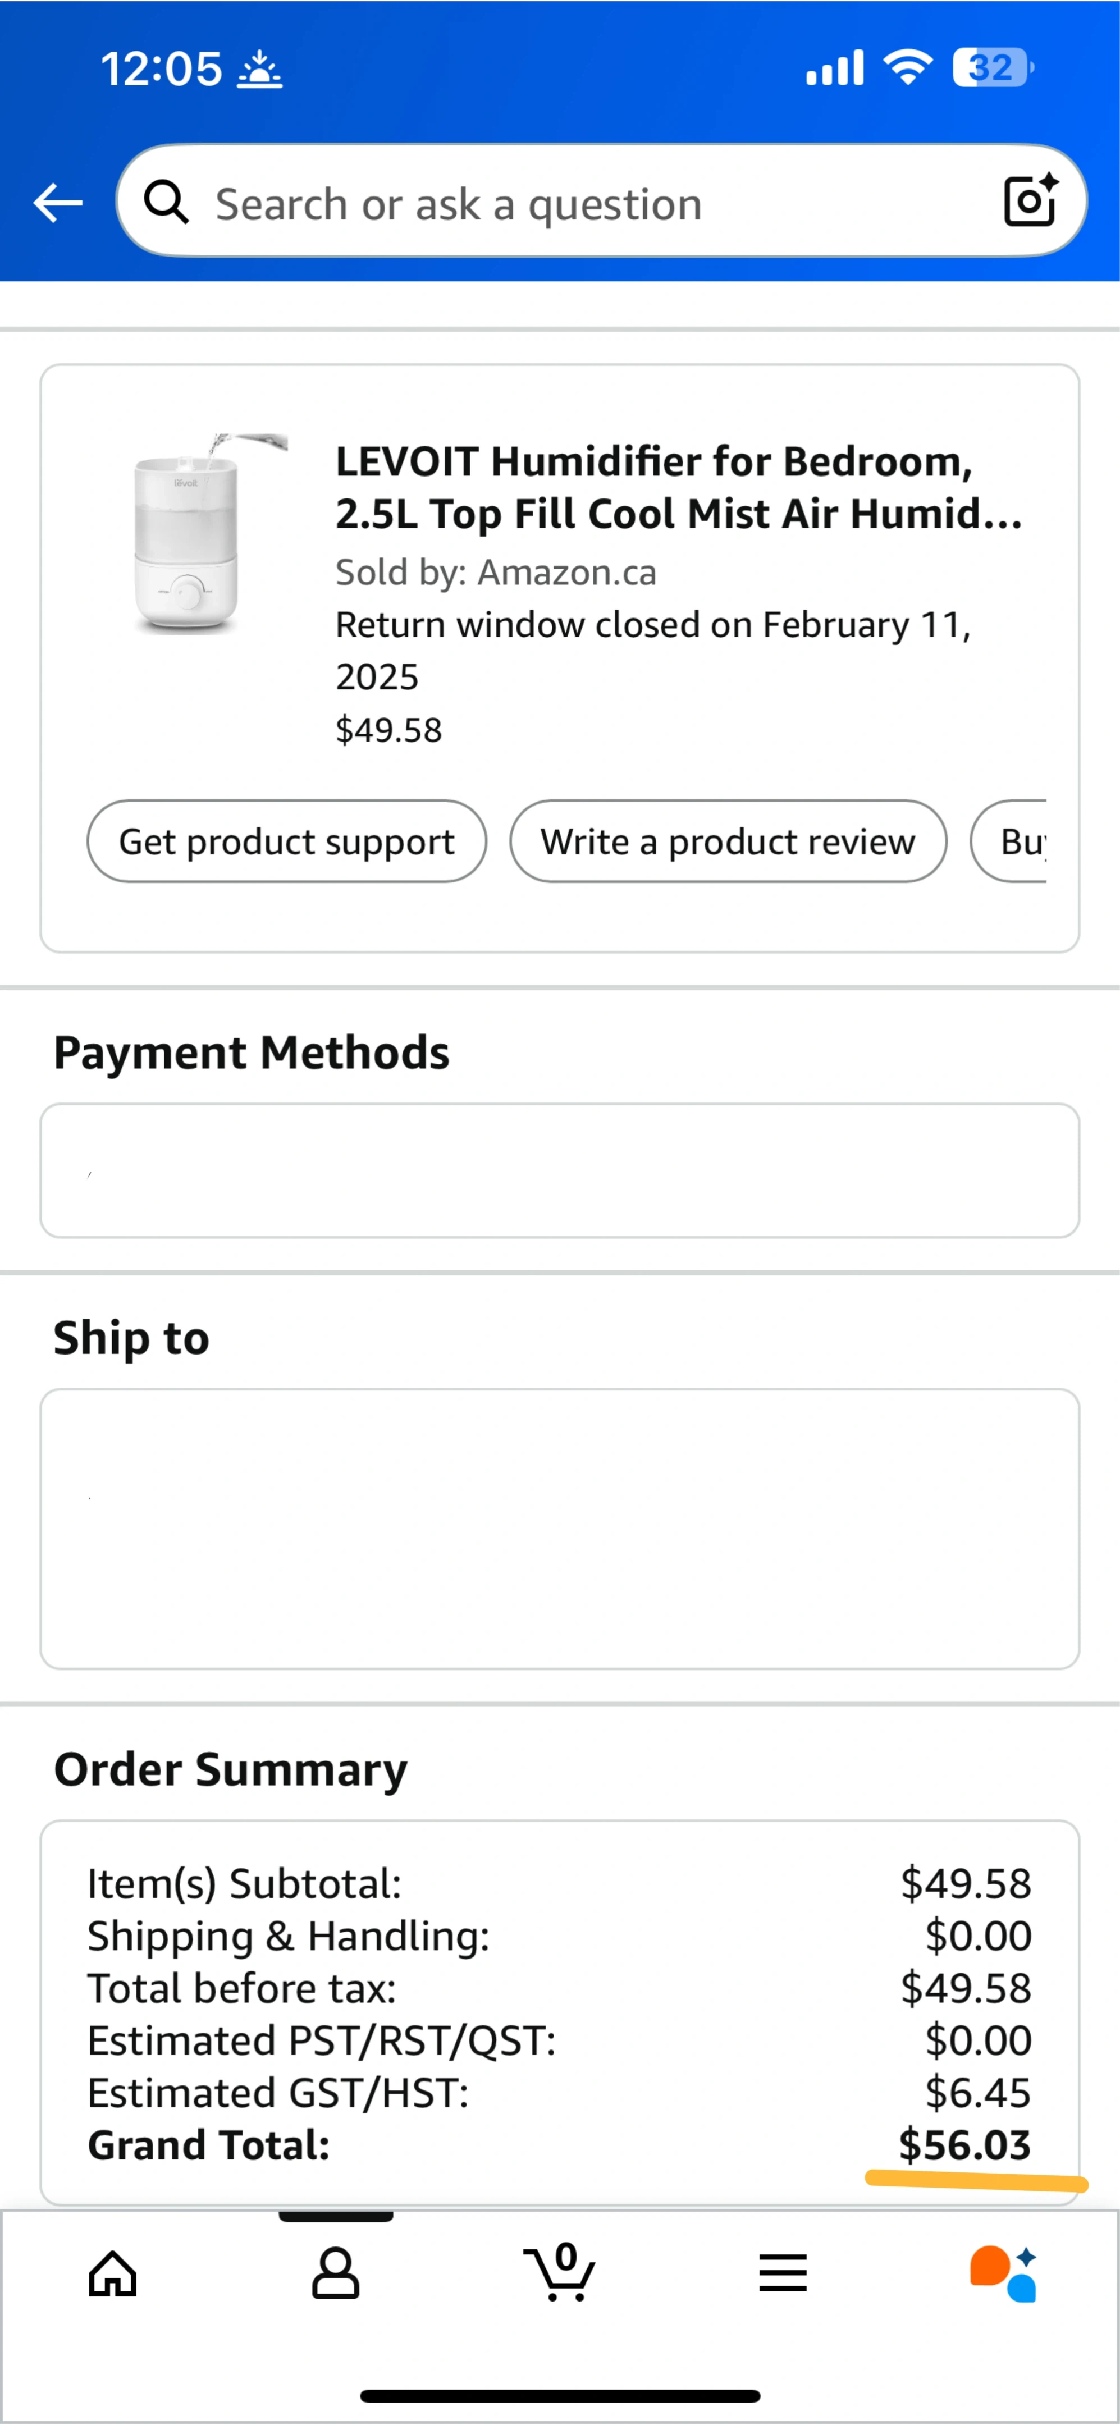Tap the Ship to address card
This screenshot has width=1120, height=2425.
[559, 1528]
